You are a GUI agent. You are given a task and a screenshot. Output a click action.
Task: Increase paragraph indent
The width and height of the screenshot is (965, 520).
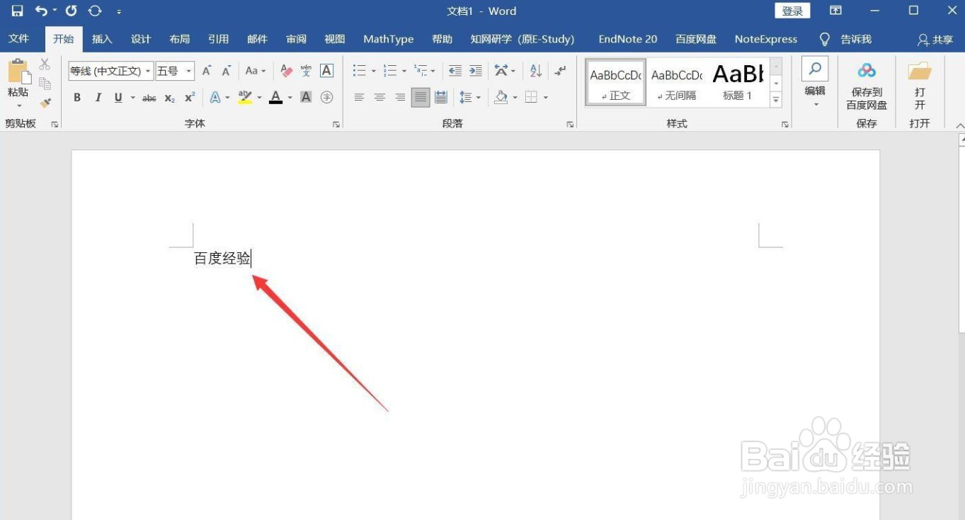point(476,71)
